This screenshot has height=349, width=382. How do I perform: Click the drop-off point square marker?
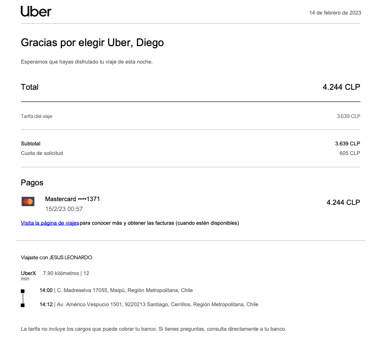[22, 305]
